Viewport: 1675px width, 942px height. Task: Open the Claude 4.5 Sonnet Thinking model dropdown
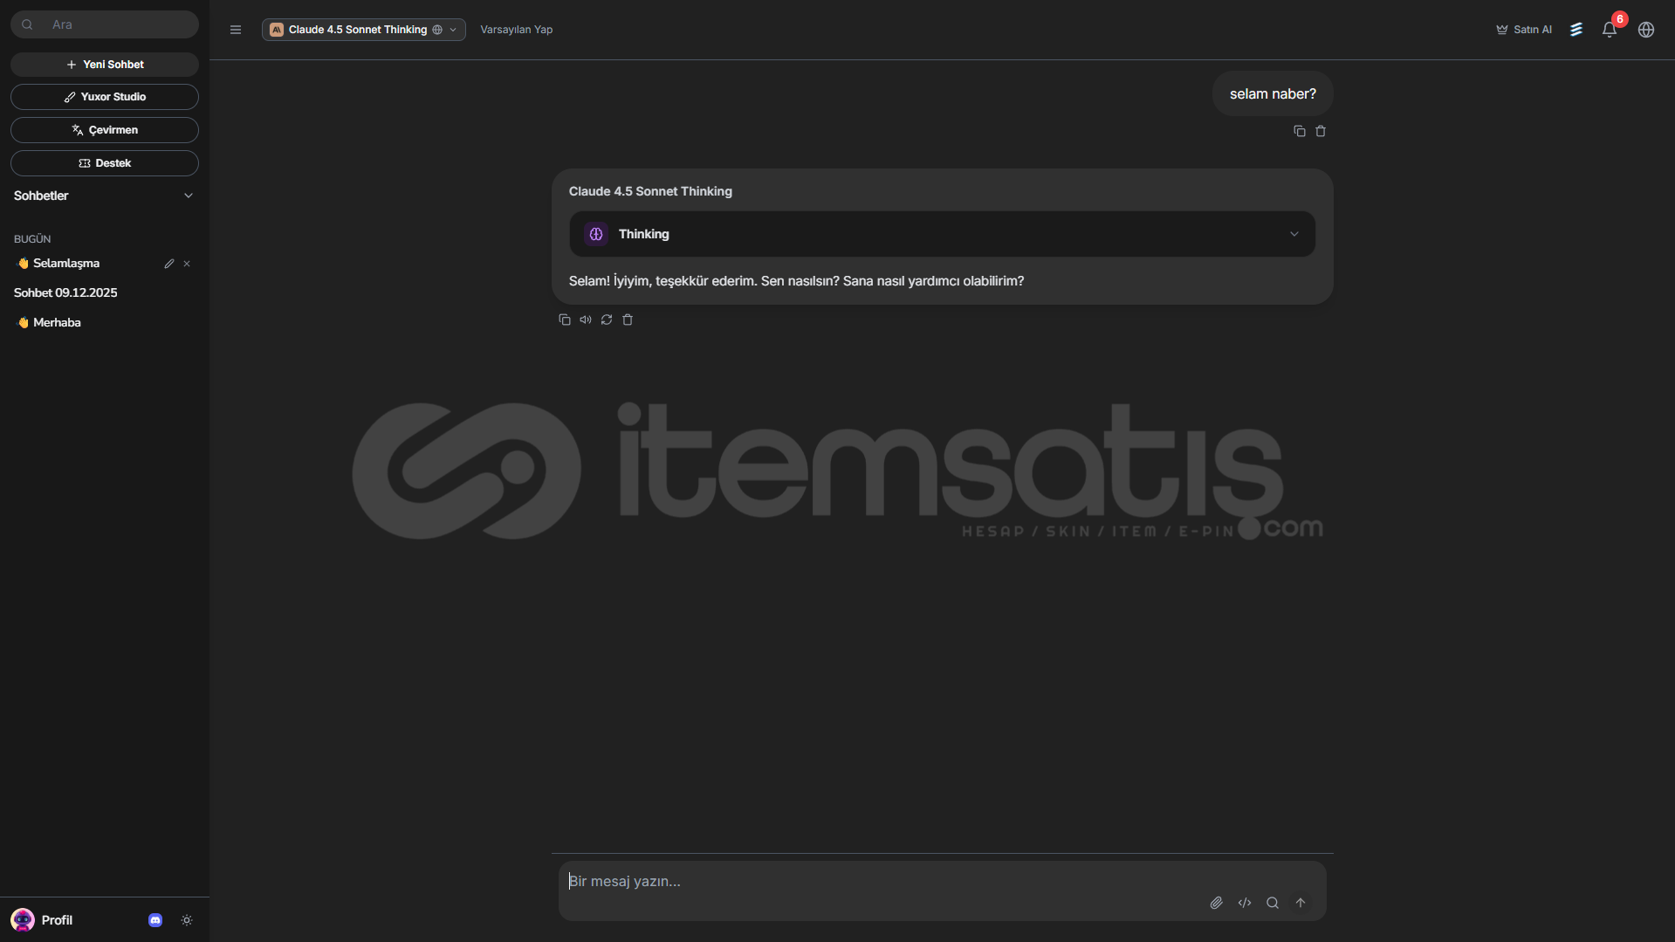click(363, 30)
